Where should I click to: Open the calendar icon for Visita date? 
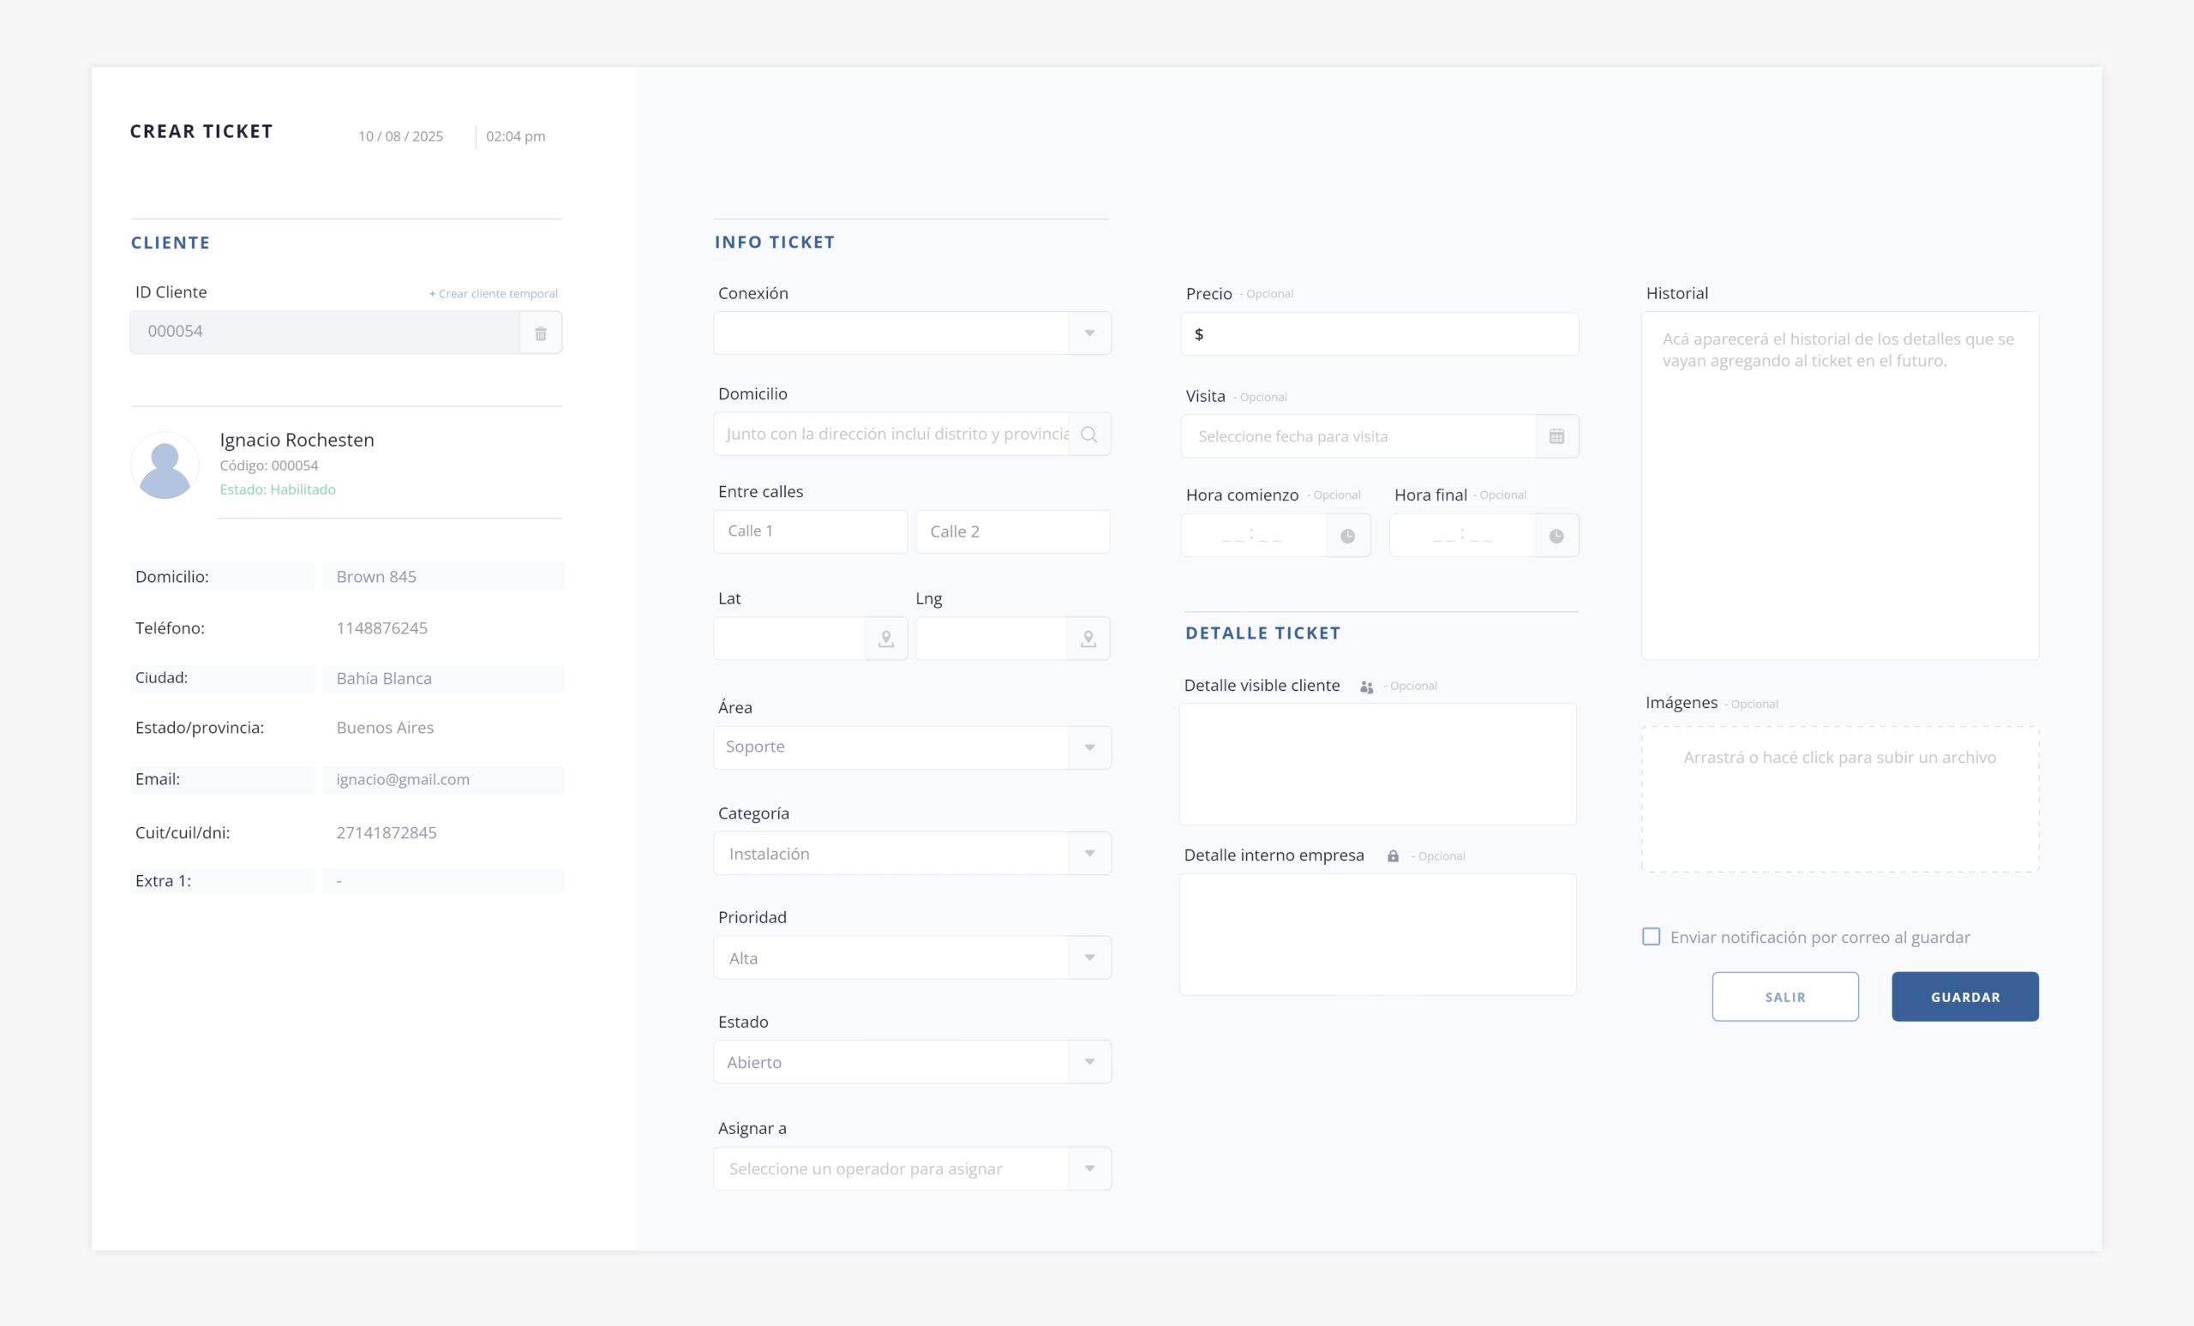coord(1556,436)
